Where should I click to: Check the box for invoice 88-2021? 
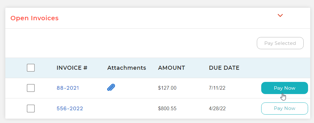[31, 88]
